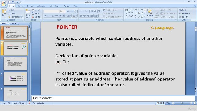197x111 pixels.
Task: Open the Slide Show ribbon tab
Action: click(x=55, y=6)
